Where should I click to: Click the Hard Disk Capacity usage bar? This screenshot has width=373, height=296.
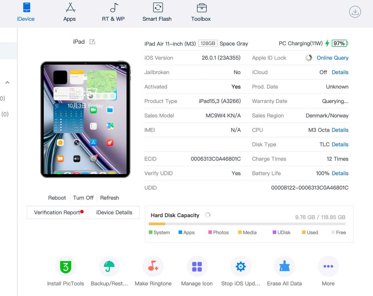click(x=247, y=224)
